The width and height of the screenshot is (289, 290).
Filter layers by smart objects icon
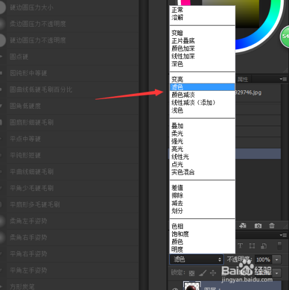click(x=264, y=245)
